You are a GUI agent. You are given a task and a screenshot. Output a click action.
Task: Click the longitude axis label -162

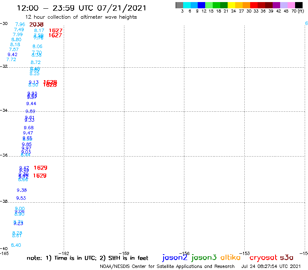click(64, 253)
